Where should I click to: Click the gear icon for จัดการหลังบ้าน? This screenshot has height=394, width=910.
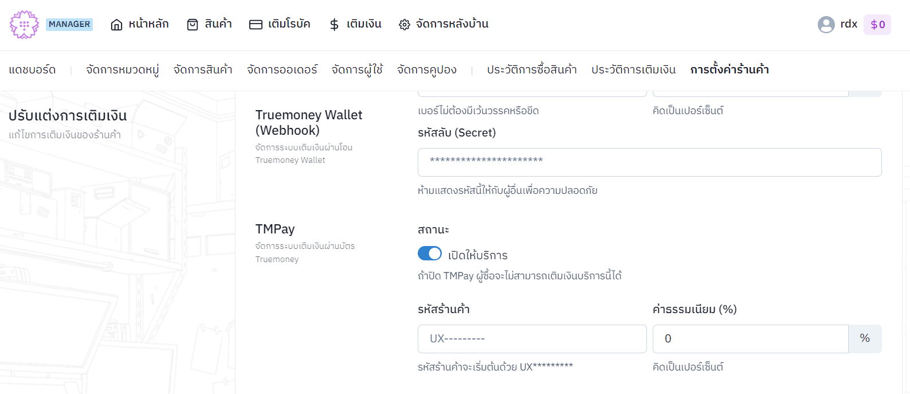click(x=405, y=25)
